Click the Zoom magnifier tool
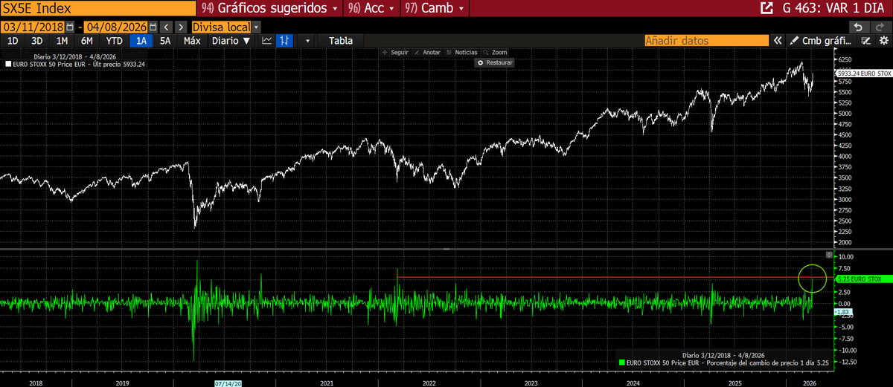 pos(495,53)
